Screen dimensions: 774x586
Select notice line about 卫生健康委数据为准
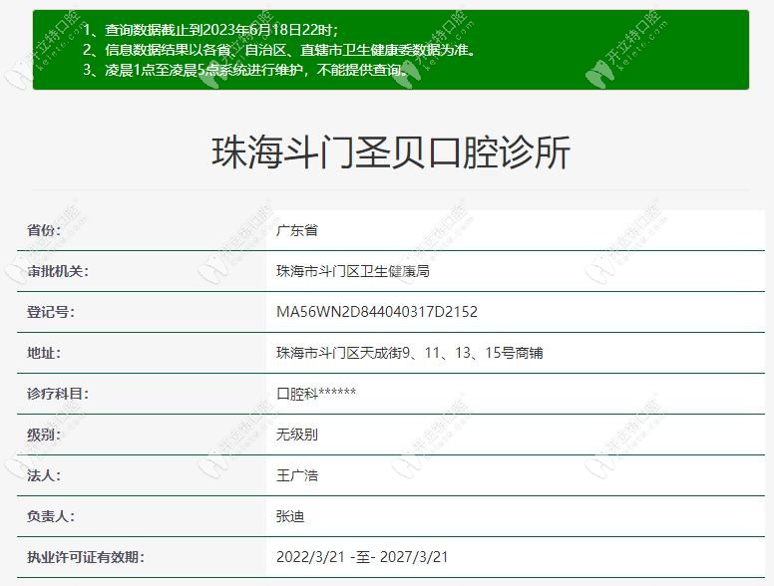pyautogui.click(x=279, y=50)
